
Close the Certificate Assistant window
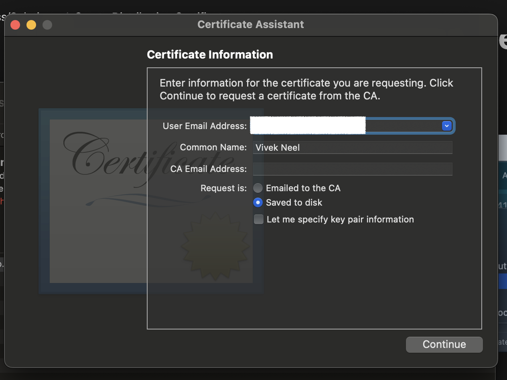15,25
